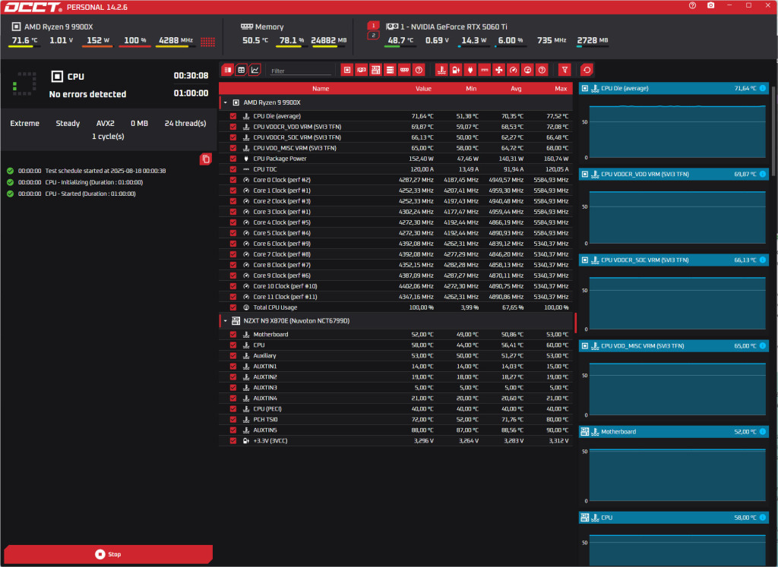Toggle the +3.3V (3VCC) sensor checkbox

click(x=233, y=440)
